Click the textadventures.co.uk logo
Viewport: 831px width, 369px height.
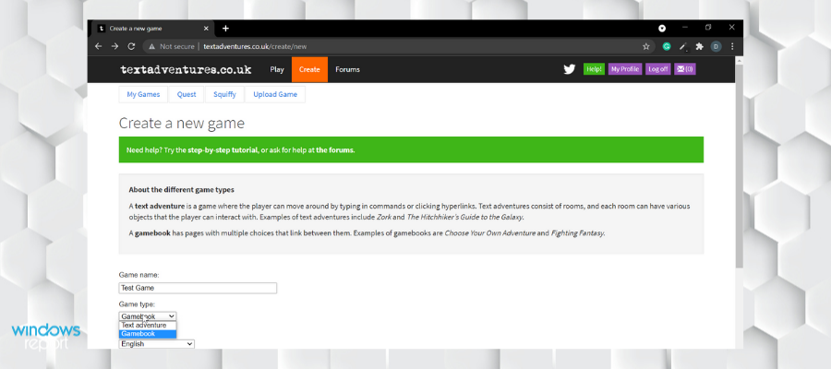186,70
